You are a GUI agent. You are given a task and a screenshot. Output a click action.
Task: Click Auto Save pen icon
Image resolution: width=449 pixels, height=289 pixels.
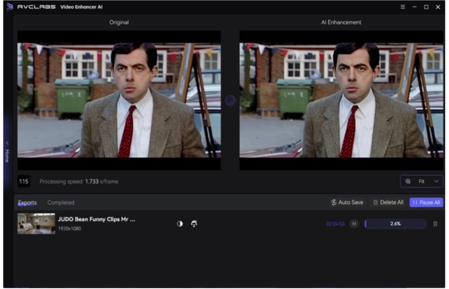point(335,202)
